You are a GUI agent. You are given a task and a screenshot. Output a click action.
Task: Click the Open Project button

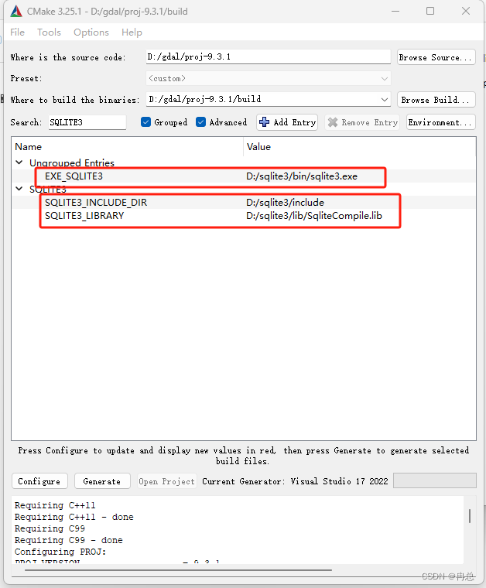(x=166, y=481)
